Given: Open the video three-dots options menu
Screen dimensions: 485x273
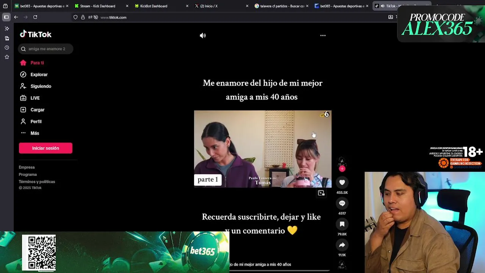Looking at the screenshot, I should click(x=323, y=35).
